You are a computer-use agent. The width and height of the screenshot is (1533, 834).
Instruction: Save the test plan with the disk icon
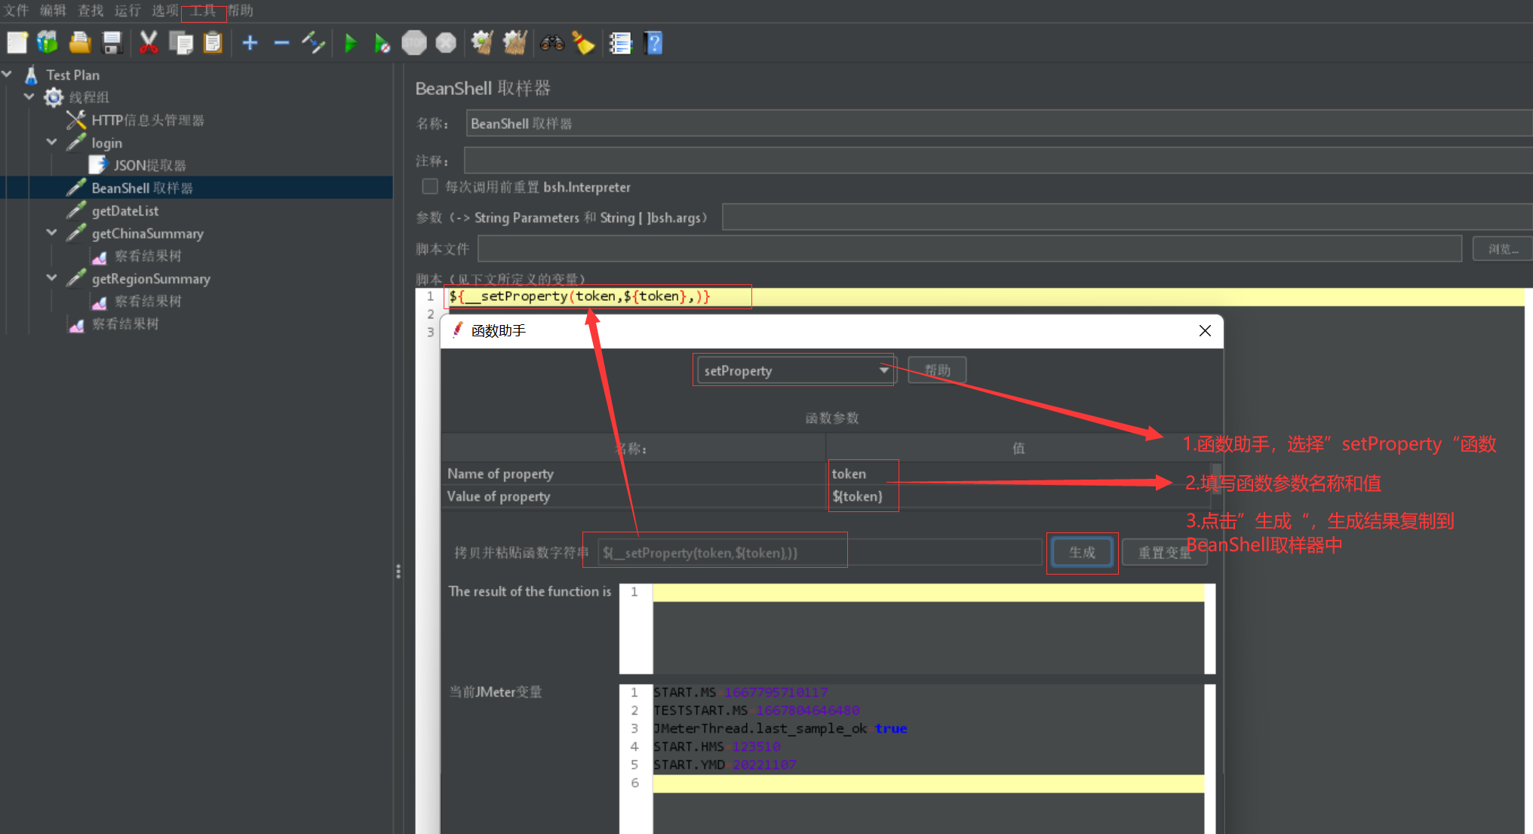112,43
